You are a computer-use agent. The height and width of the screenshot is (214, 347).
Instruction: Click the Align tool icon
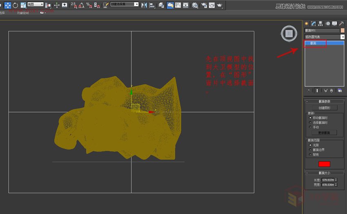coord(152,5)
